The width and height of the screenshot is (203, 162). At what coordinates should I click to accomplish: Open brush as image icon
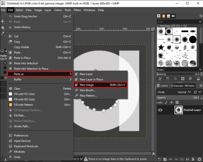(198, 79)
